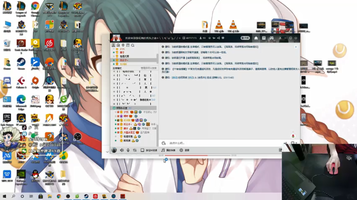
Task: Open QQ penguin desktop shortcut
Action: click(35, 176)
